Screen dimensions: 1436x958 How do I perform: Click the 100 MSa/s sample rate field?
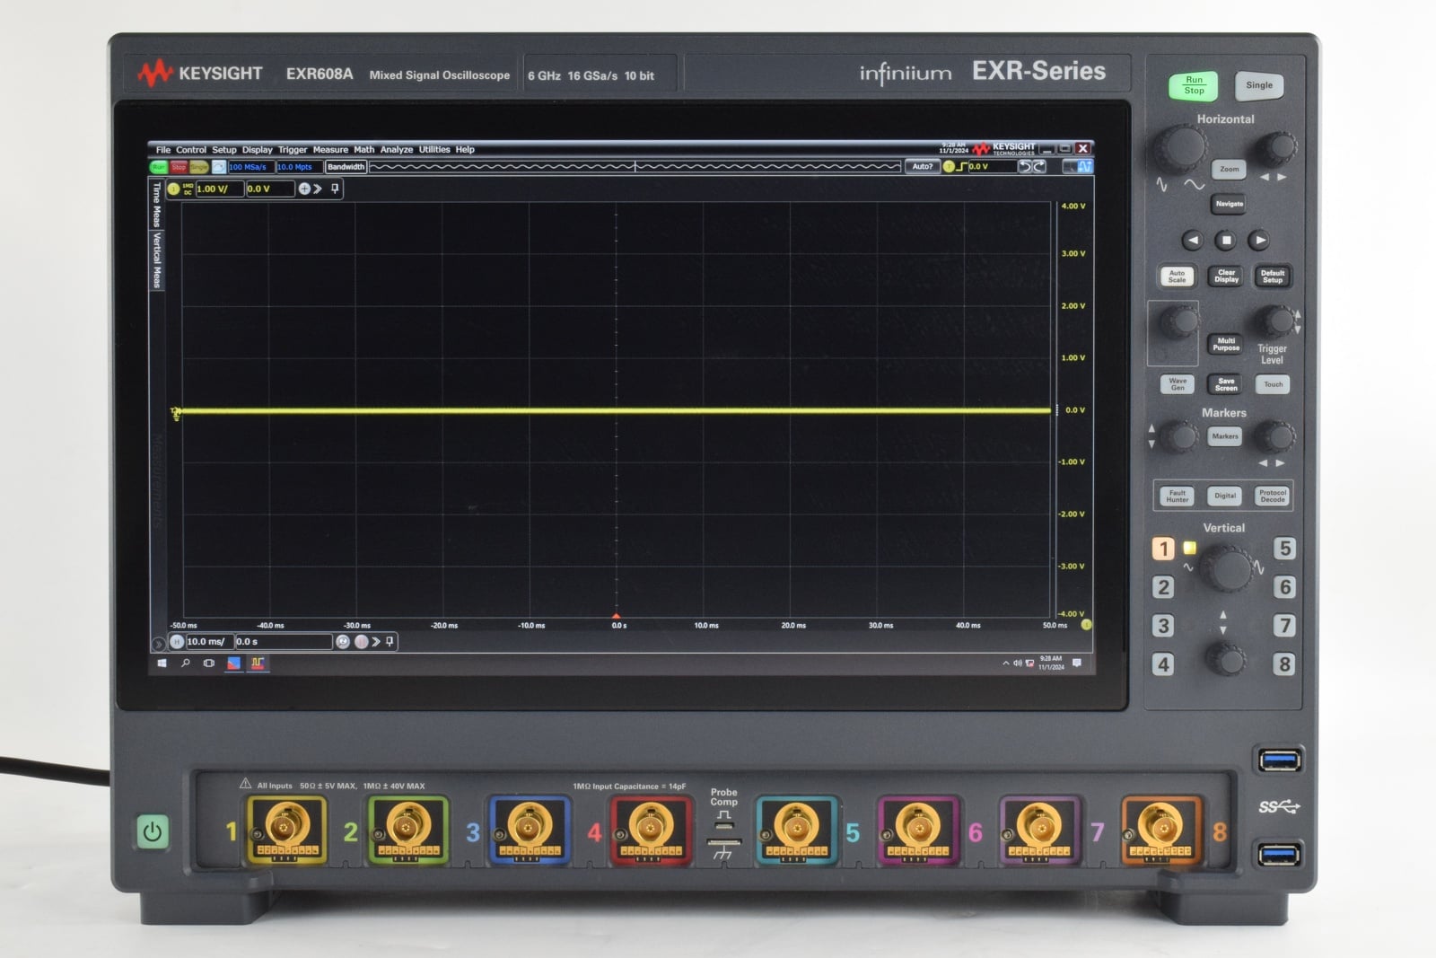(x=250, y=167)
